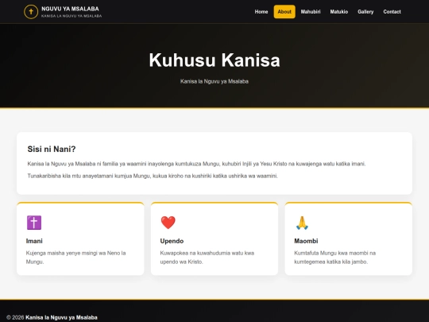Open the Matukio navigation link
The height and width of the screenshot is (322, 429).
[339, 12]
